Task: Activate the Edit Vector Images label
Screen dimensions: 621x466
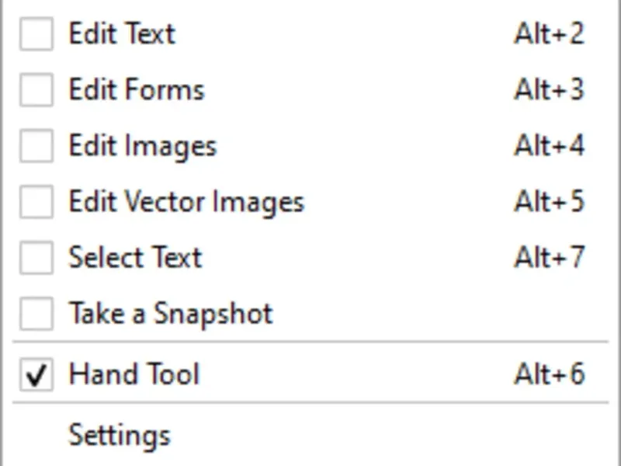Action: click(x=186, y=202)
